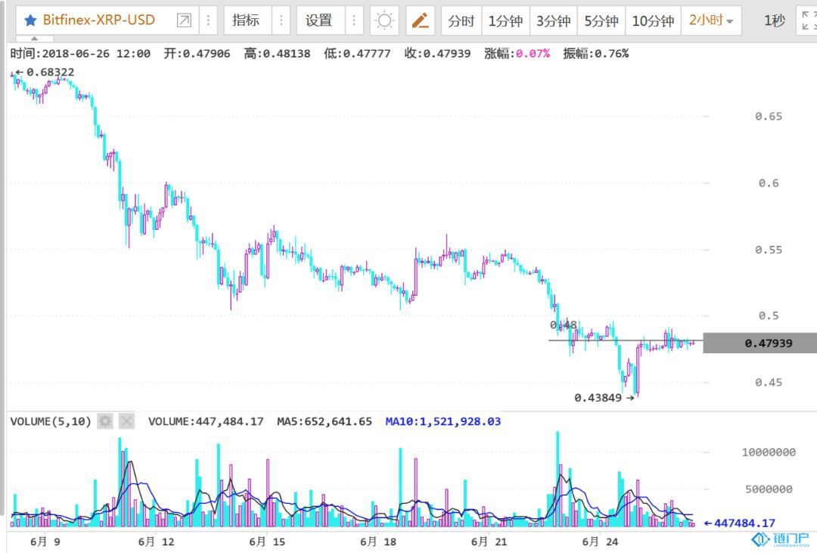
Task: Click the 0.55 price axis label
Action: point(769,250)
